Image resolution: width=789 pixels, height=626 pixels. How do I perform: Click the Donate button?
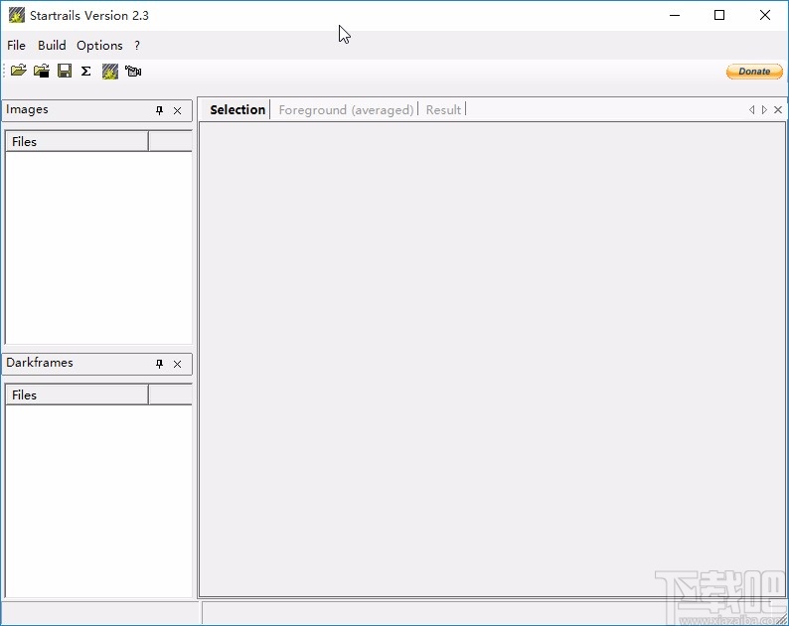[754, 72]
